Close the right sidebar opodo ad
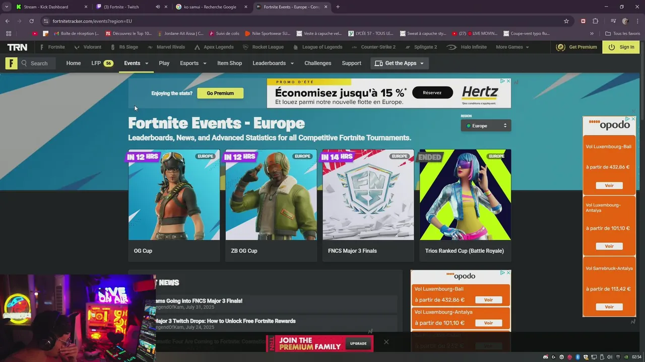This screenshot has height=362, width=645. tap(633, 119)
